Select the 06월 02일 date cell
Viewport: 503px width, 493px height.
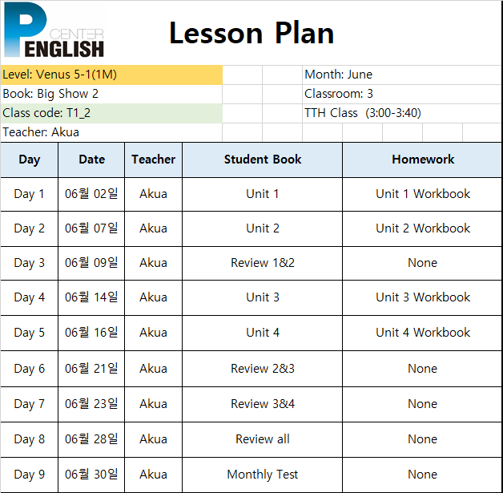point(91,194)
